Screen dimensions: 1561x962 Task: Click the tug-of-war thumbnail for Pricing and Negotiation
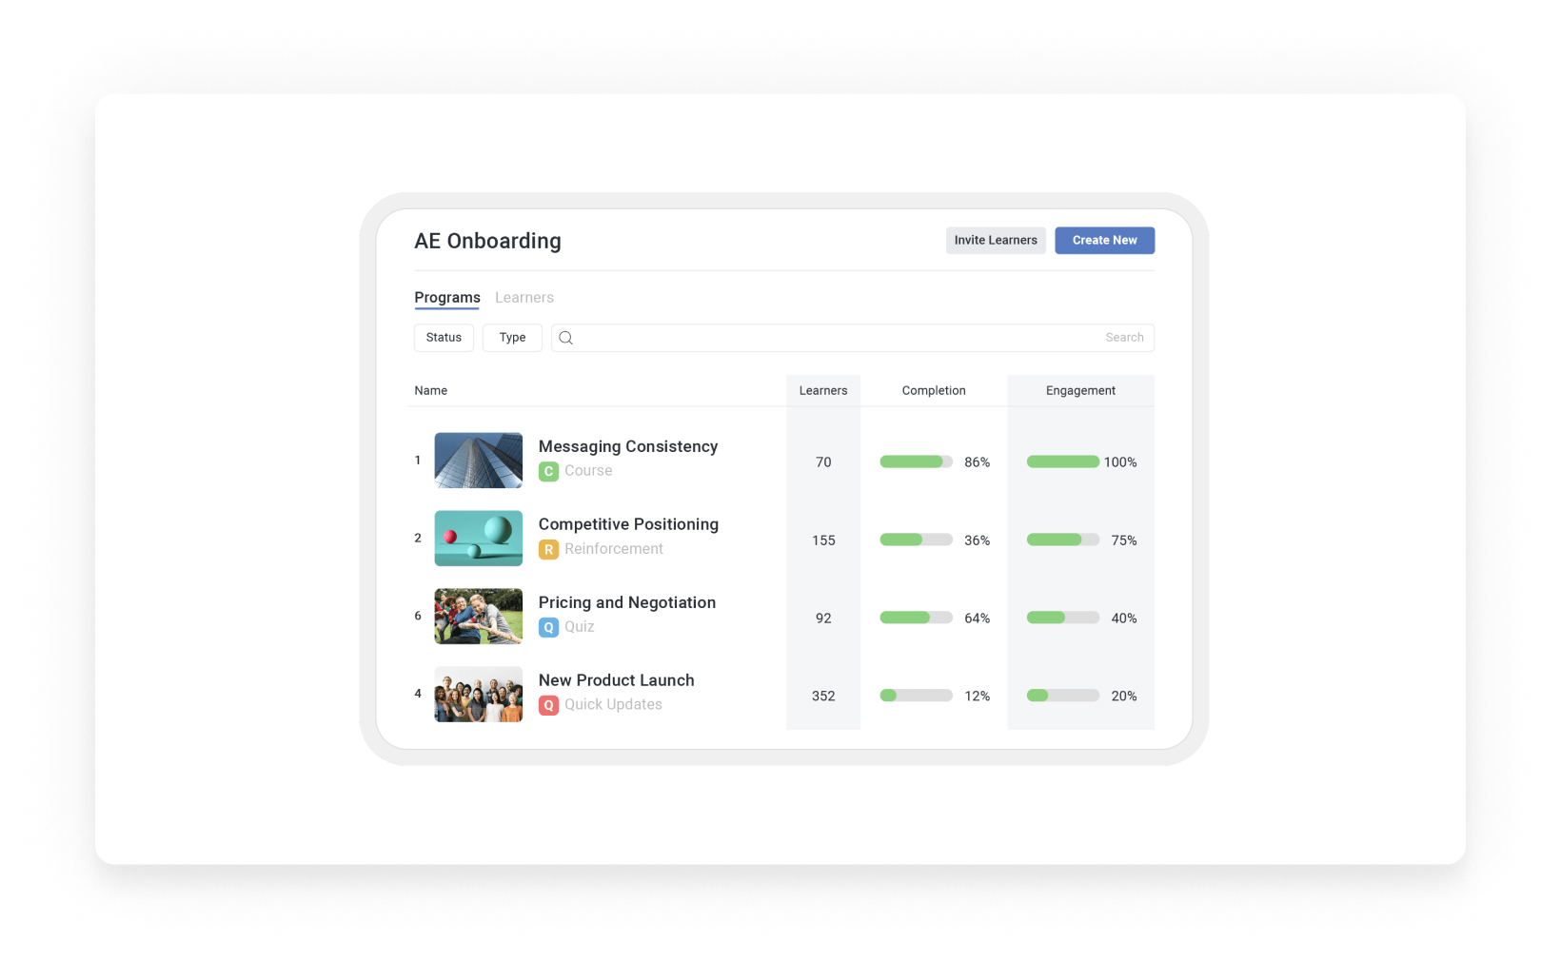(x=478, y=617)
